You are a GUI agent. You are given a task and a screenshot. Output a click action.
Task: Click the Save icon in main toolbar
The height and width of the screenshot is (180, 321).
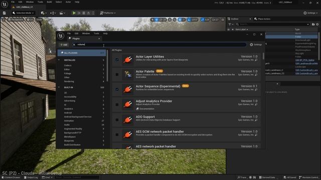pyautogui.click(x=5, y=13)
